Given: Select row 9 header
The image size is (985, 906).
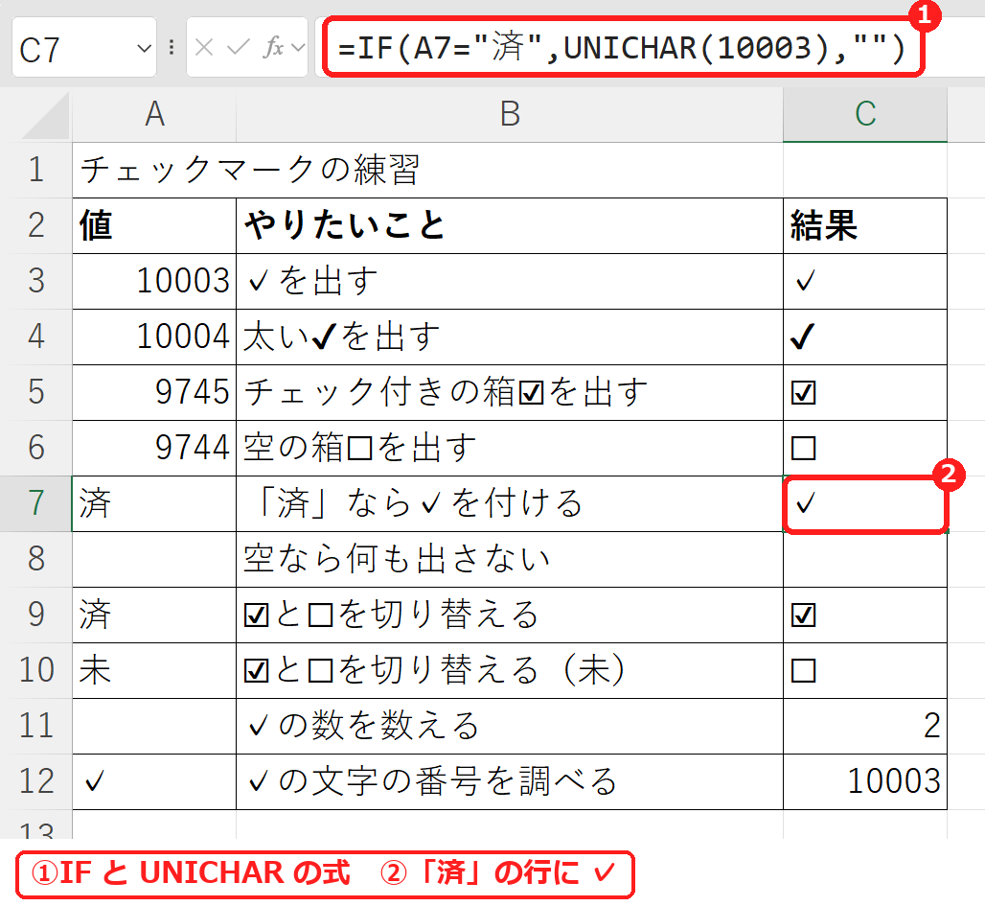Looking at the screenshot, I should pos(35,615).
